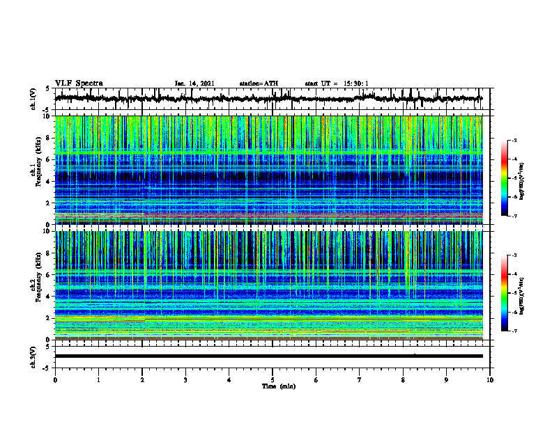
Task: Click the date "Jan. 14, 2021"
Action: (x=194, y=84)
